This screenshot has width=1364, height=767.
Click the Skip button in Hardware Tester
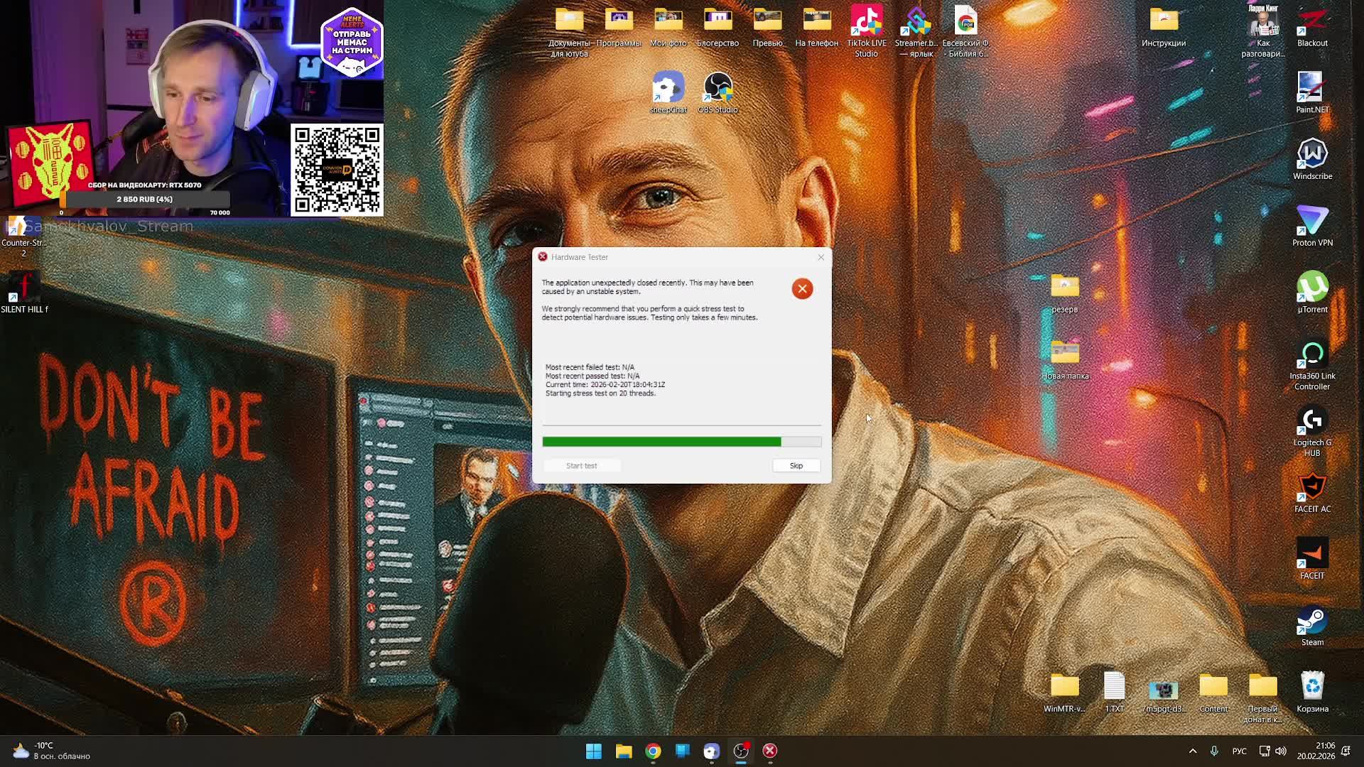796,466
